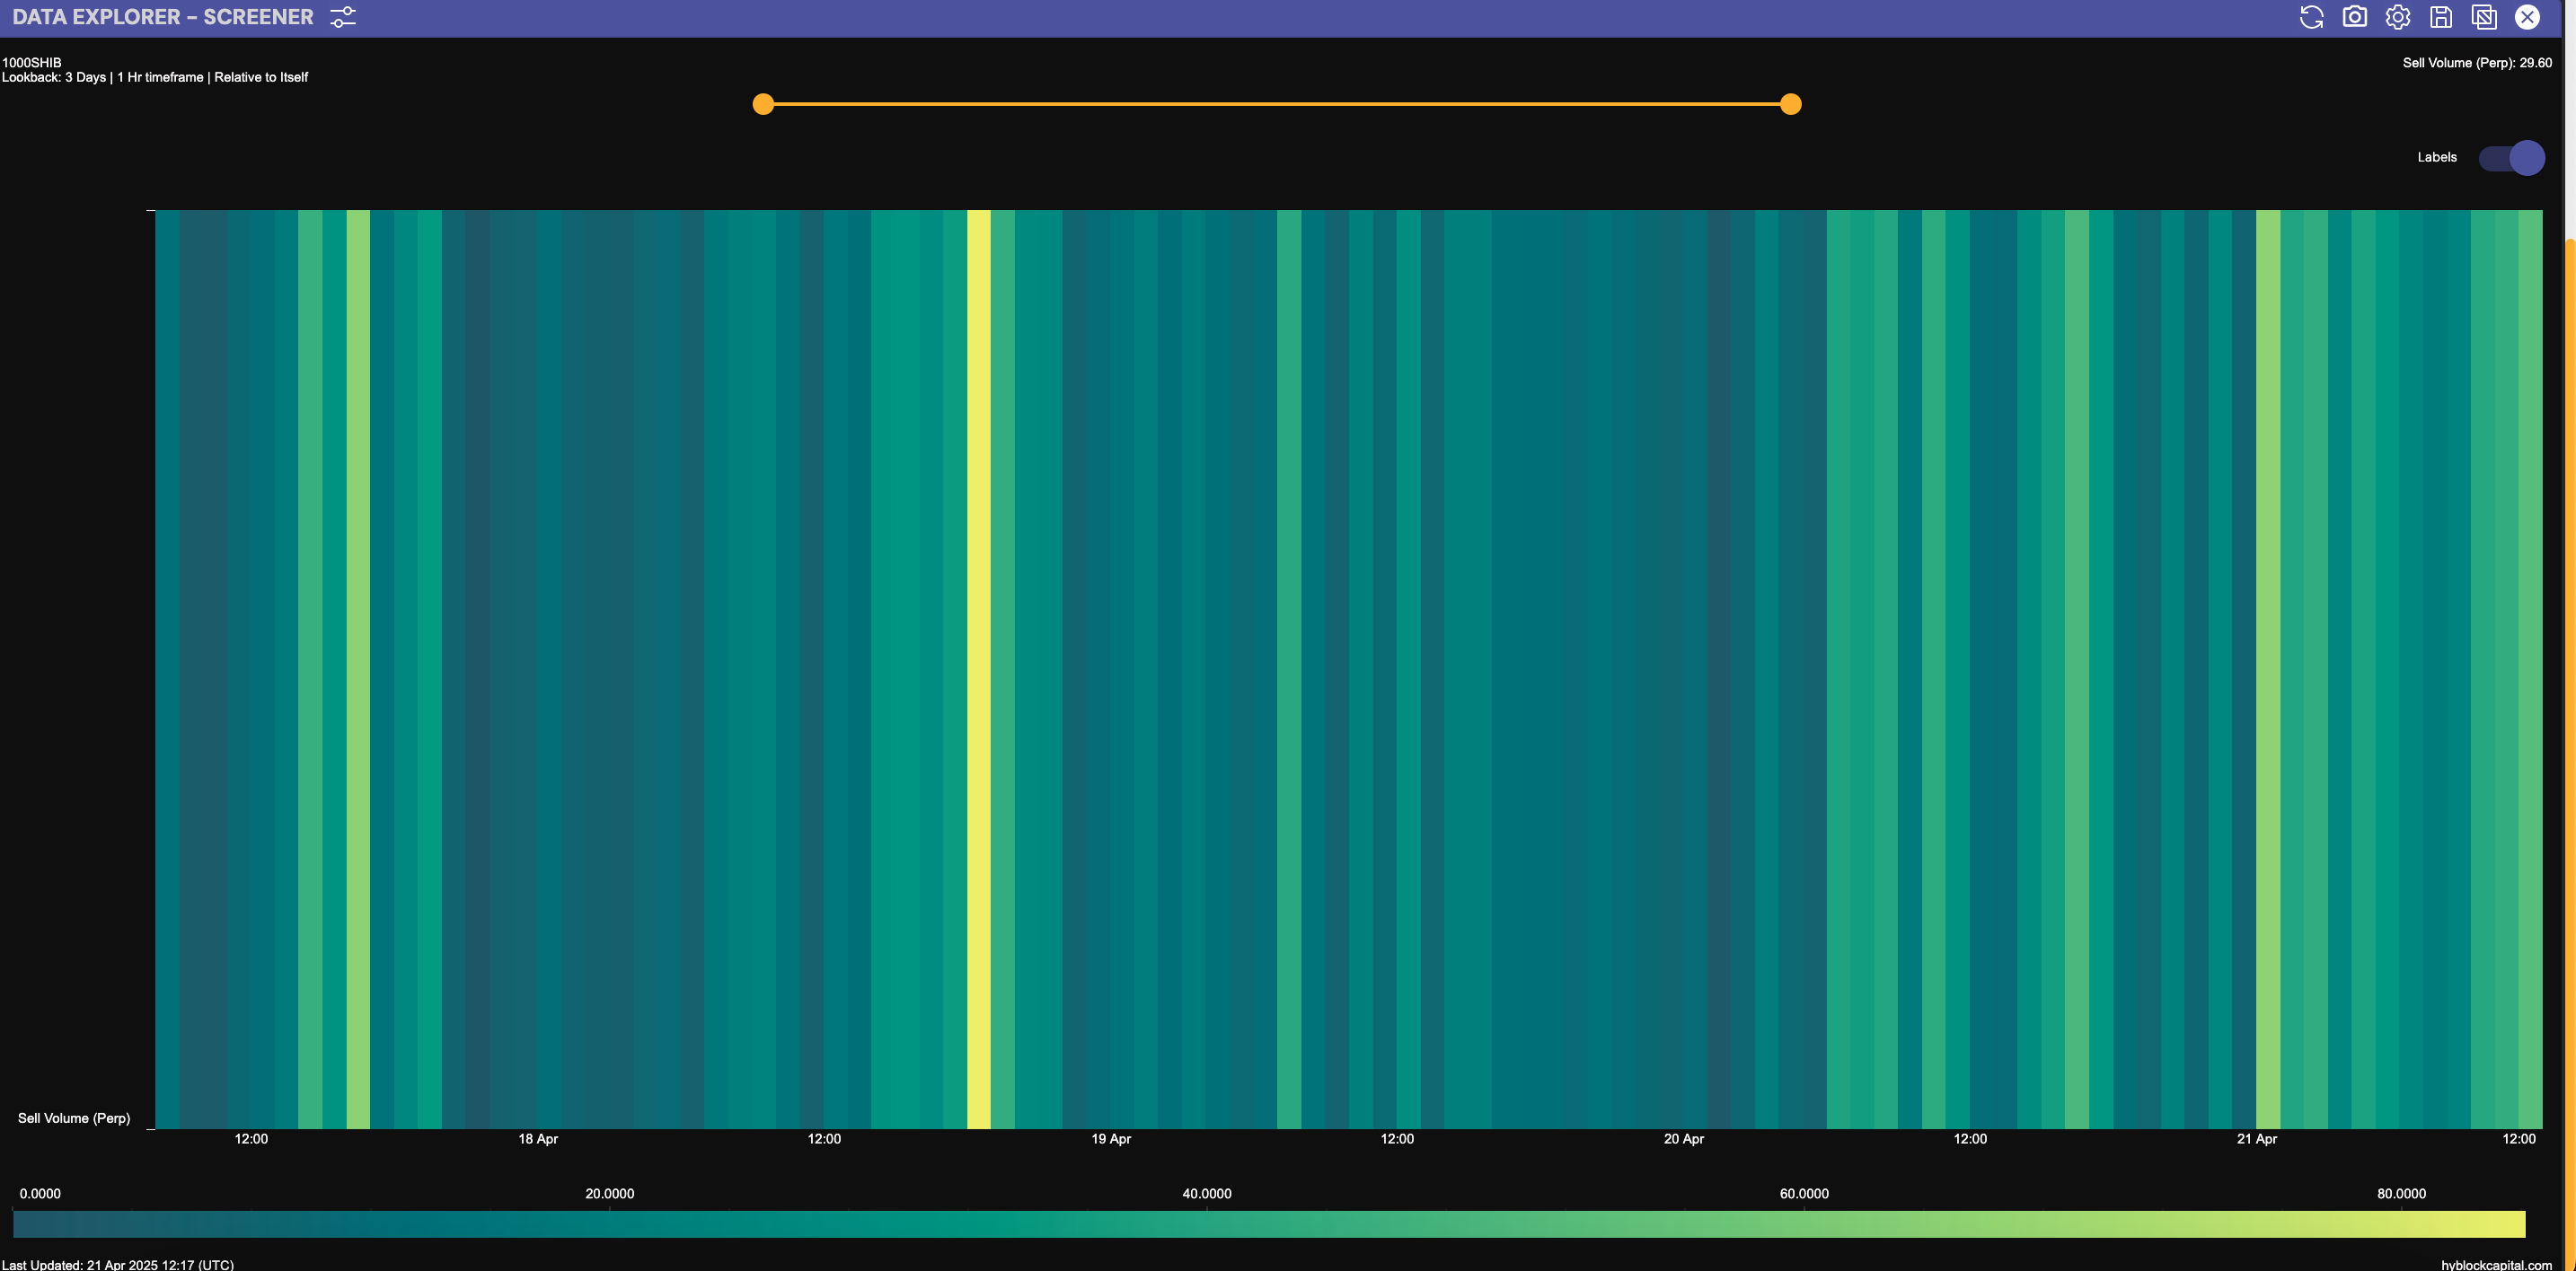Click the 1000SHIB symbol text
This screenshot has height=1271, width=2576.
point(32,62)
